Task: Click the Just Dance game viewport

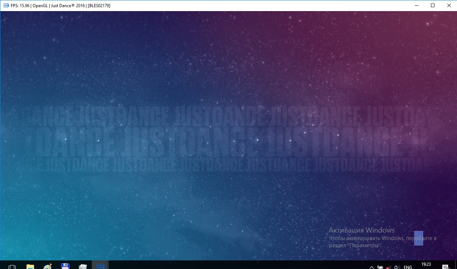Action: [228, 136]
